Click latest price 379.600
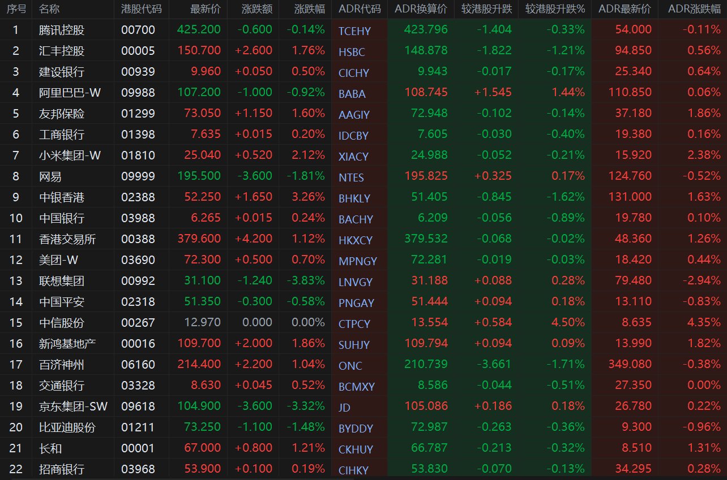The image size is (727, 480). point(199,239)
